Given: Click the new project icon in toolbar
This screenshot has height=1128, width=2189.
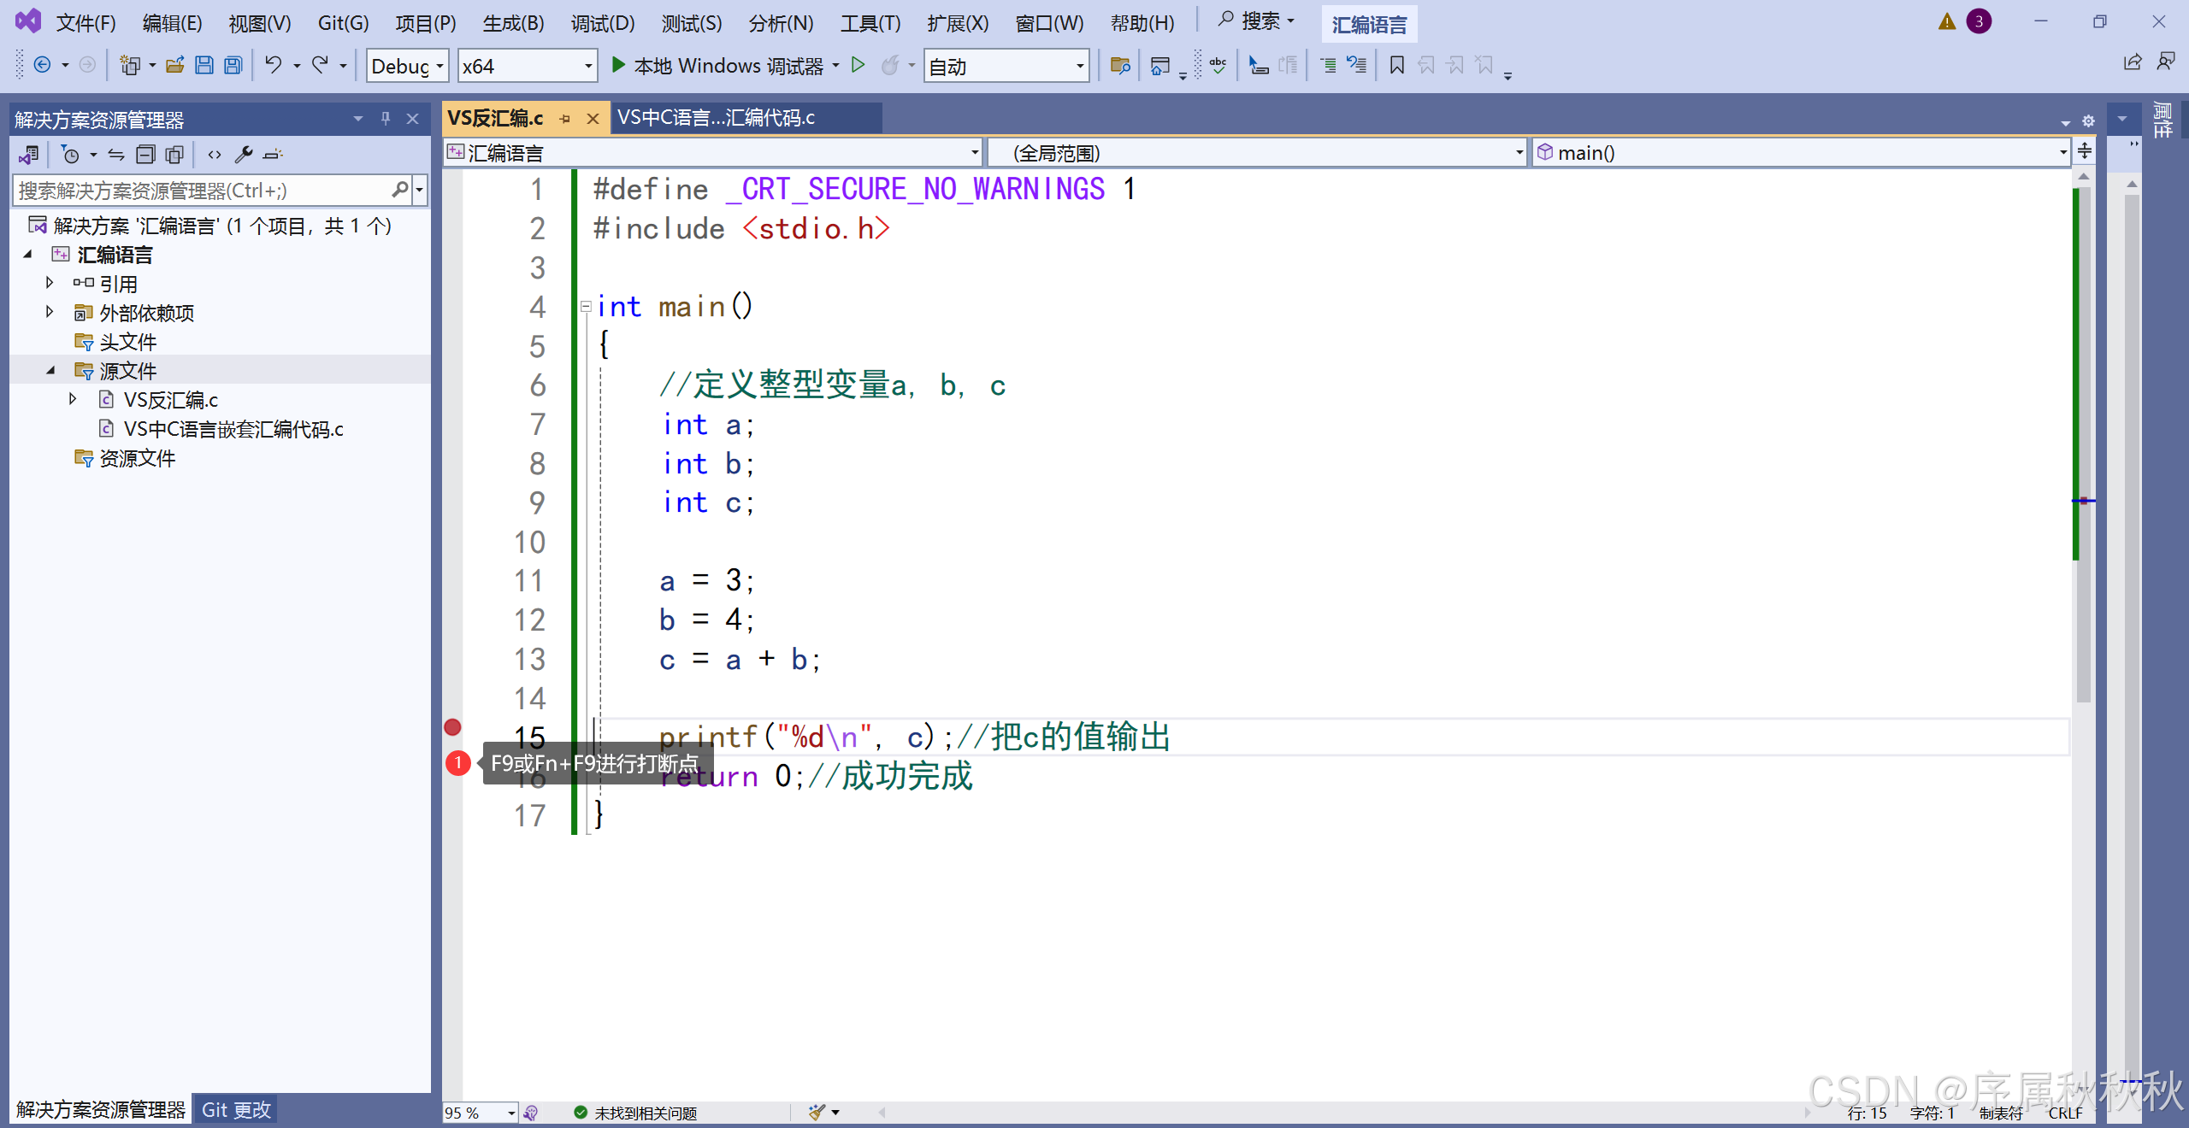Looking at the screenshot, I should point(130,65).
